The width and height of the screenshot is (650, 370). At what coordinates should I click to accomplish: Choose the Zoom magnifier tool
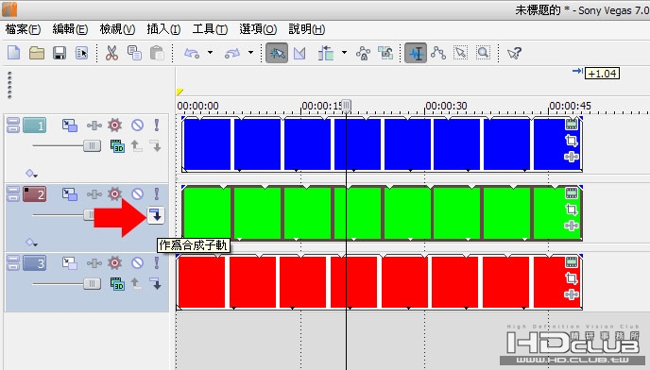point(483,53)
